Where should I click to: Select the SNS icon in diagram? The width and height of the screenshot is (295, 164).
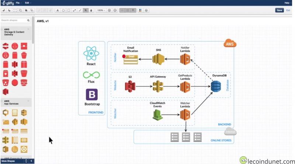point(158,59)
